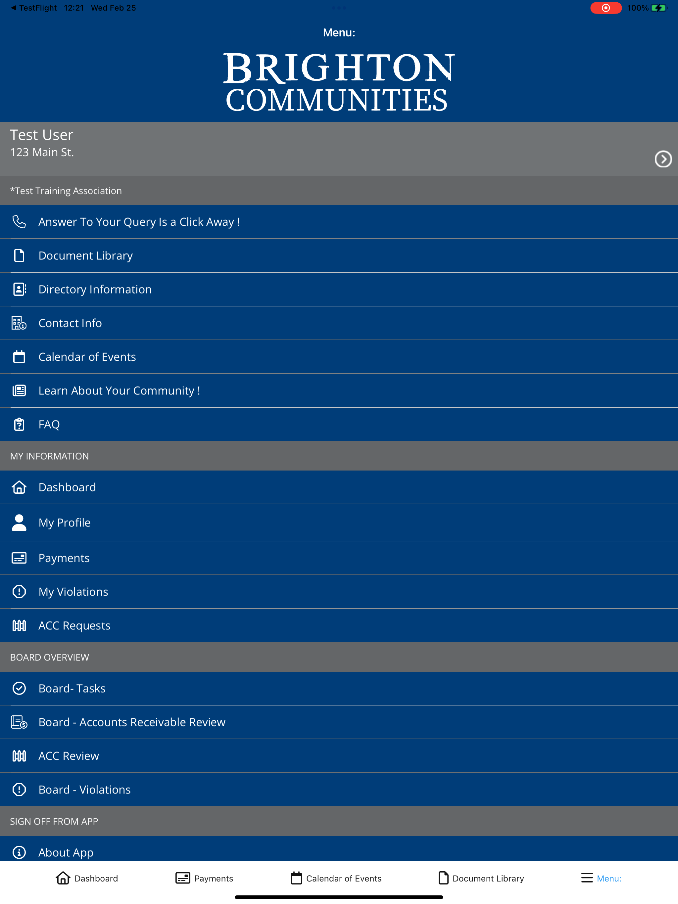Tap the document icon next to Document Library in the menu list
The image size is (678, 904).
(x=19, y=255)
